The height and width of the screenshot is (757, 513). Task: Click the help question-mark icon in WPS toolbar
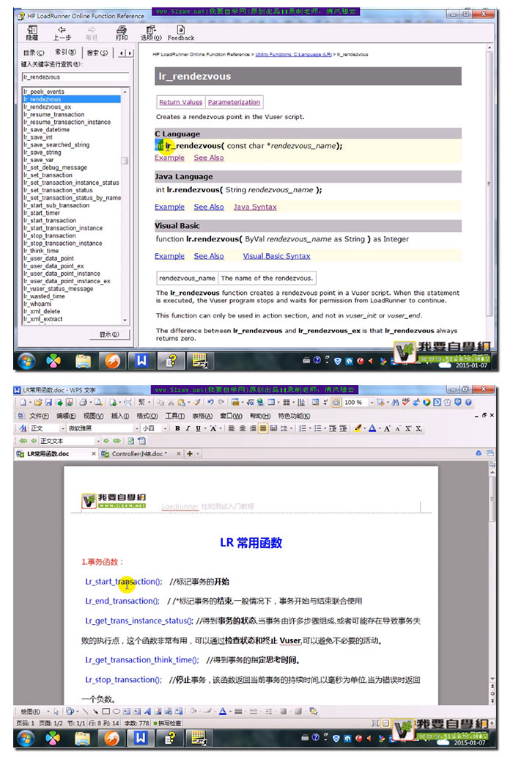[468, 402]
